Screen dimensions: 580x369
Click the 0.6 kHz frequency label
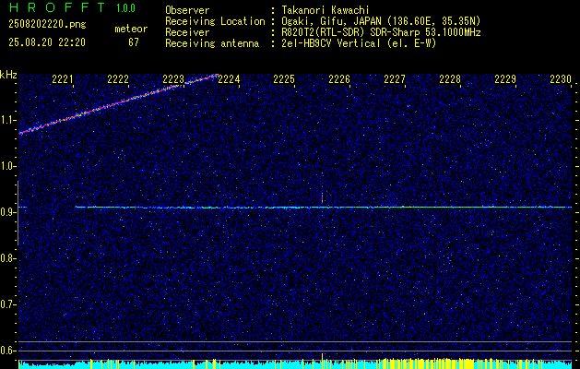click(x=6, y=351)
